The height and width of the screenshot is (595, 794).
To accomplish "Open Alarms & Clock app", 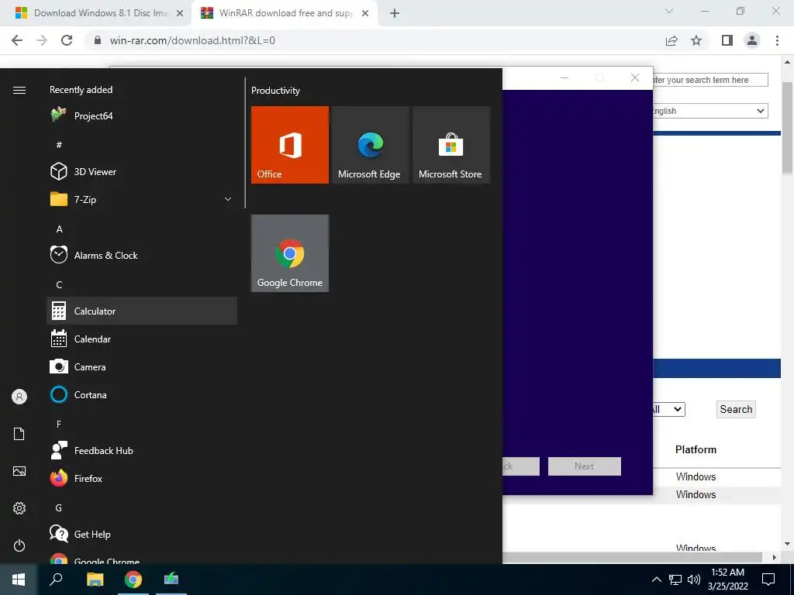I will [x=142, y=255].
